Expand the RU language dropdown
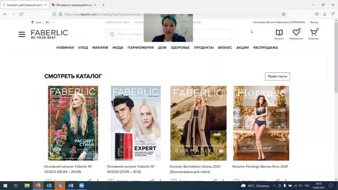This screenshot has height=190, width=338. click(x=50, y=22)
